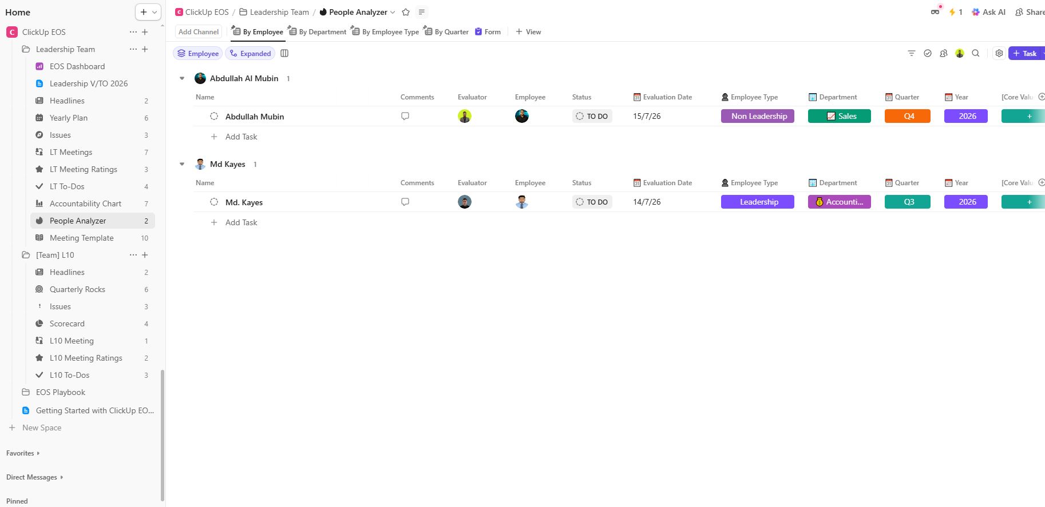Click the columns layout icon beside Expanded
Viewport: 1045px width, 507px height.
(x=284, y=53)
